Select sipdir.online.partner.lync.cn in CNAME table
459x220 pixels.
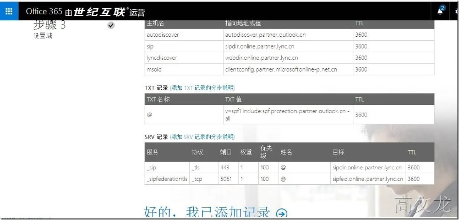coord(260,46)
